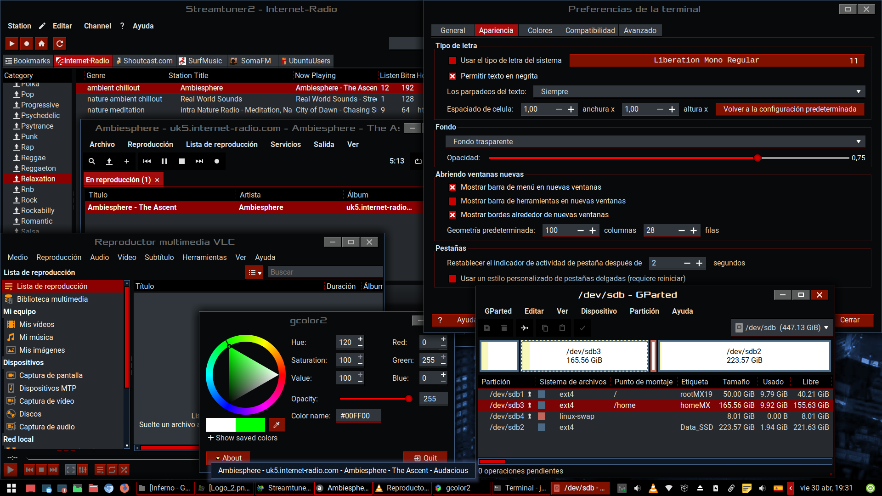Switch to Colores tab in terminal preferences
Viewport: 882px width, 496px height.
tap(540, 31)
